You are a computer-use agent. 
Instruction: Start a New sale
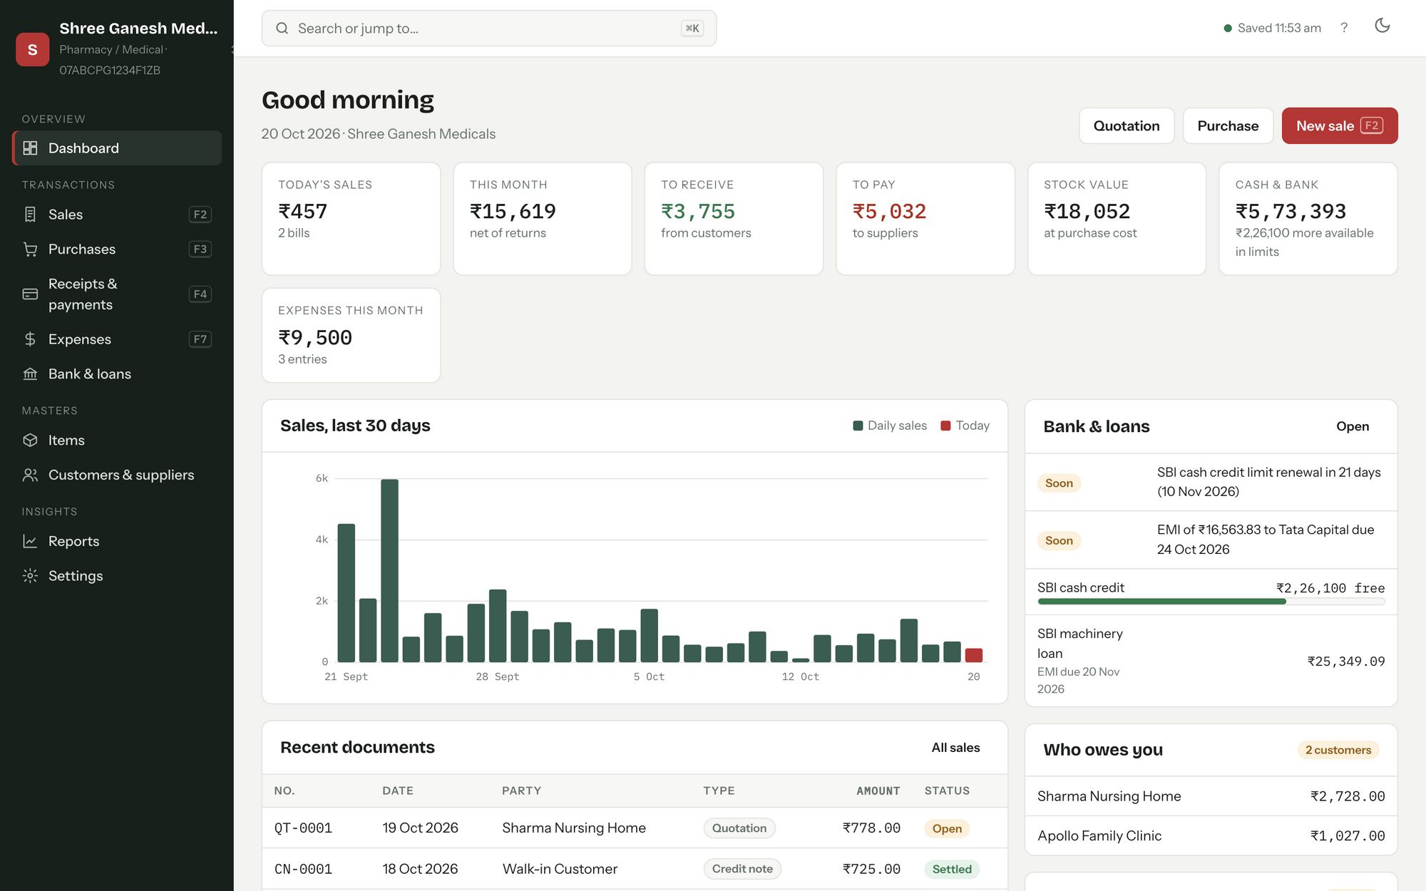[x=1339, y=126]
